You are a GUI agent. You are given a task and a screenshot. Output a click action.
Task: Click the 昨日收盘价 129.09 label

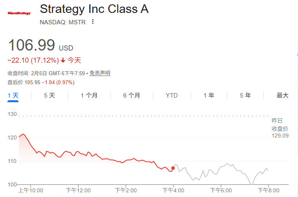tap(280, 128)
